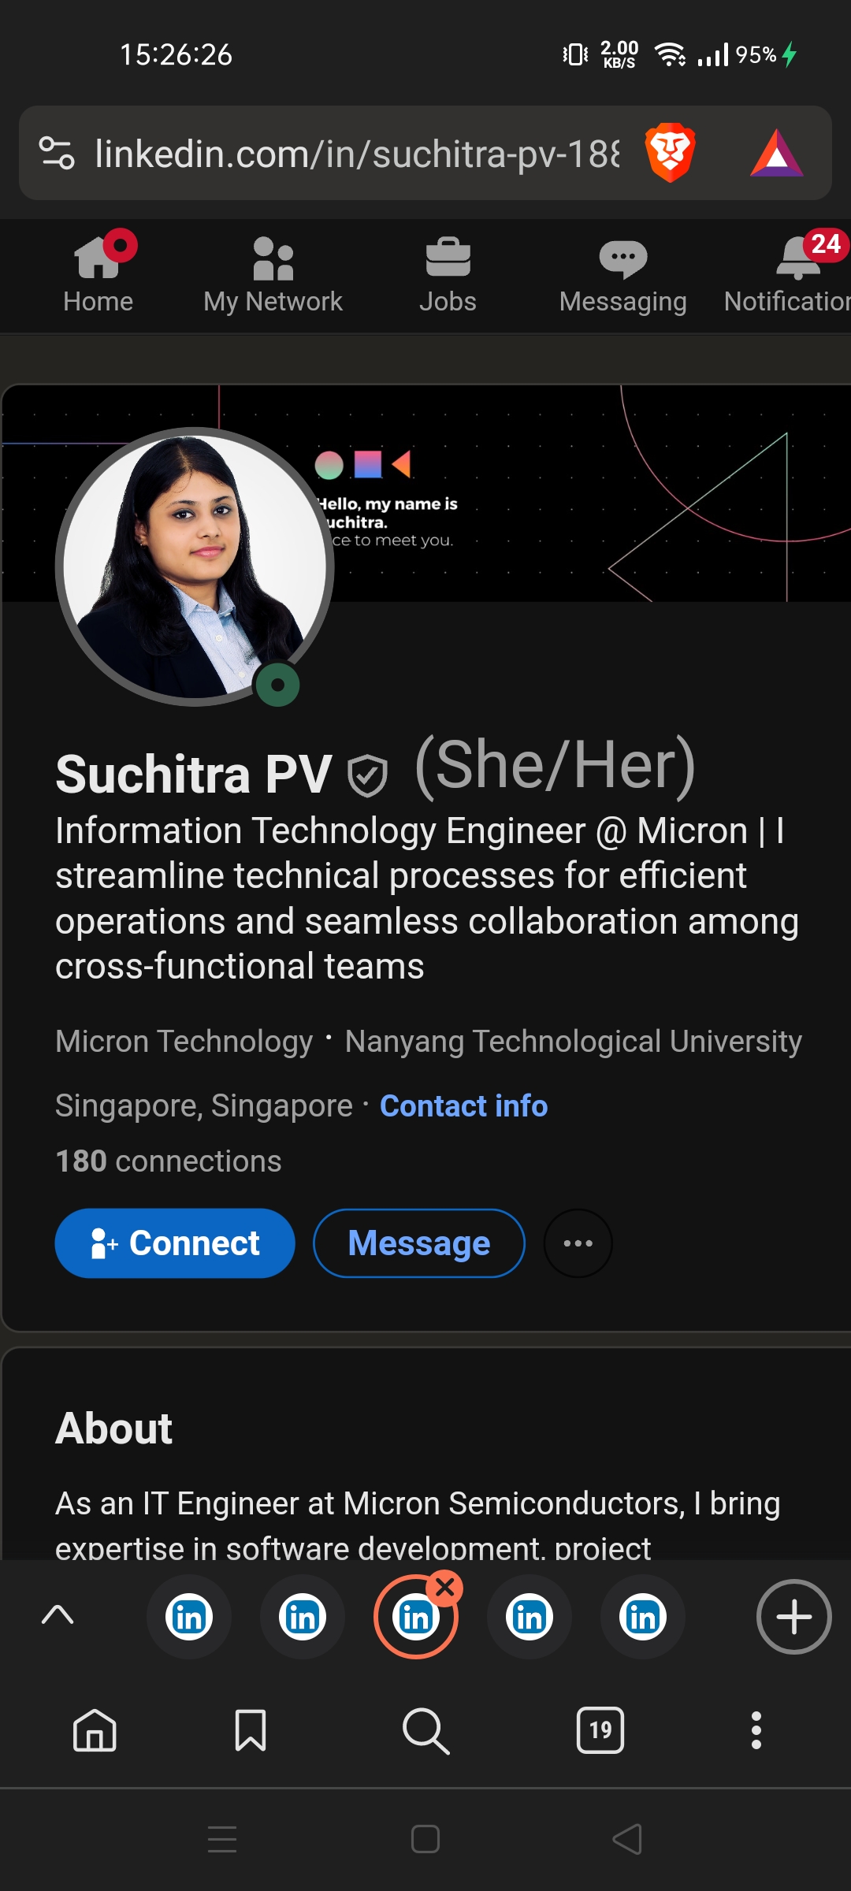Go to browser home icon

tap(95, 1730)
